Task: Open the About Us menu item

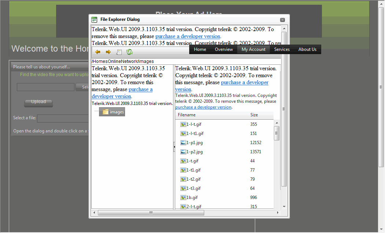Action: (307, 49)
